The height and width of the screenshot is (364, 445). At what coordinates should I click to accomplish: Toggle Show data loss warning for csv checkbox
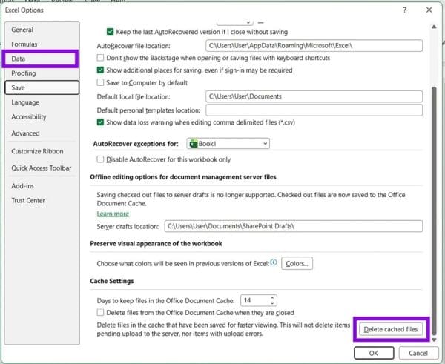[100, 122]
